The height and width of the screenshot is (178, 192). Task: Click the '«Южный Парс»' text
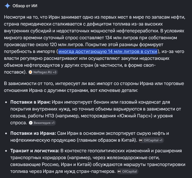pyautogui.click(x=135, y=116)
